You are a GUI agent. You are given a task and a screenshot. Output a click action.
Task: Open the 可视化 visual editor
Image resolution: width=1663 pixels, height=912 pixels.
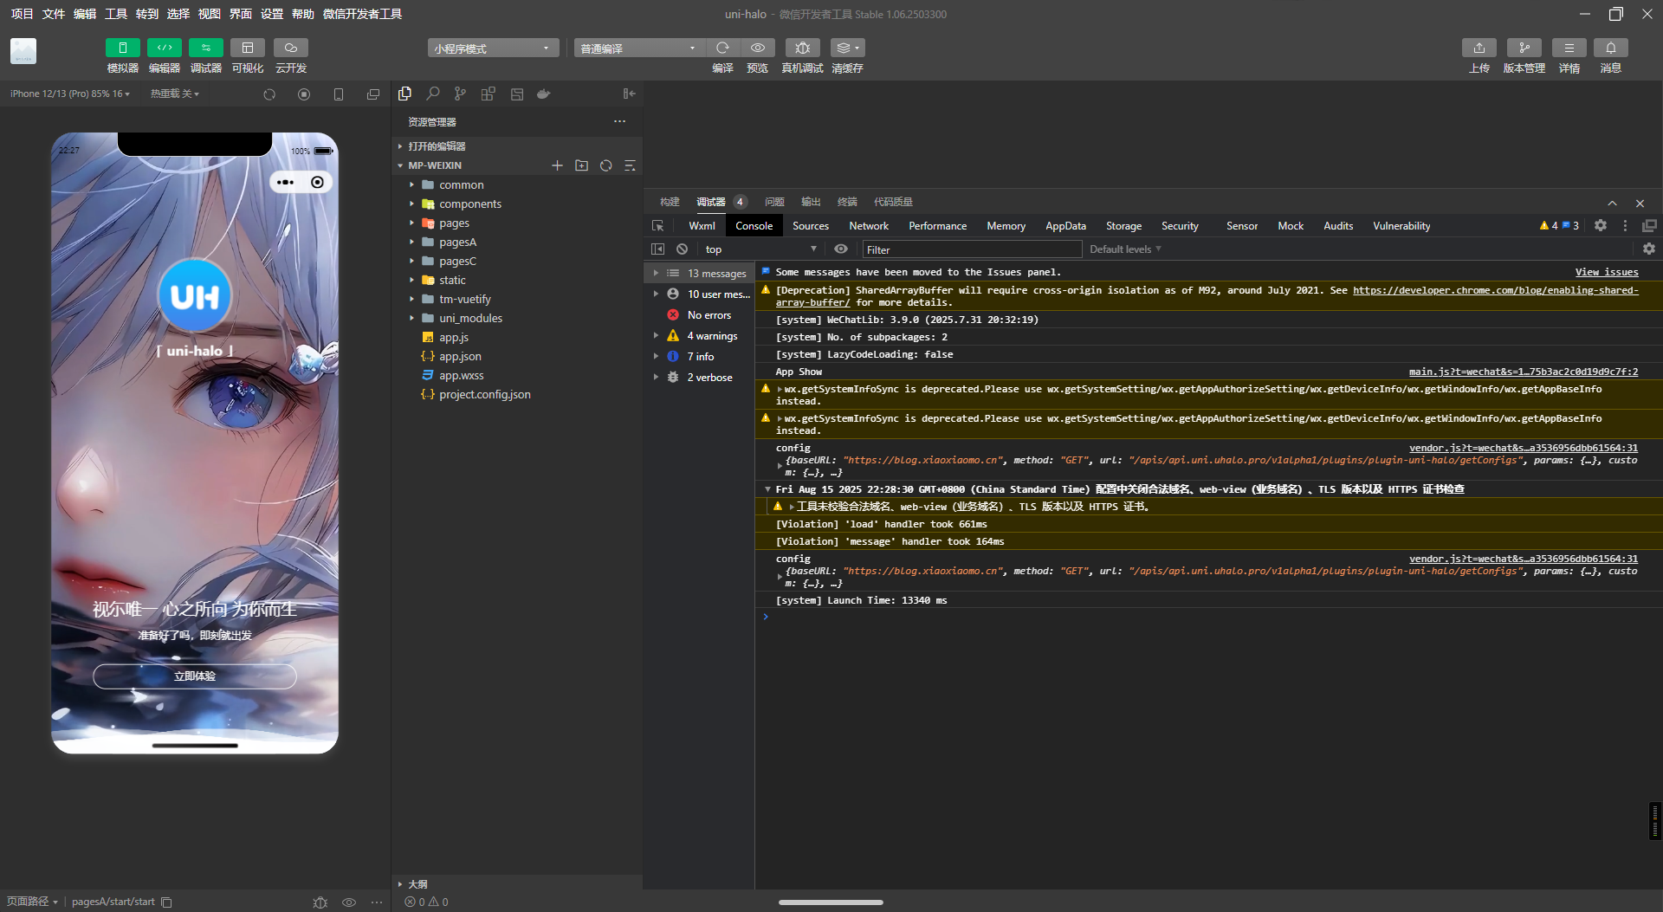coord(248,48)
